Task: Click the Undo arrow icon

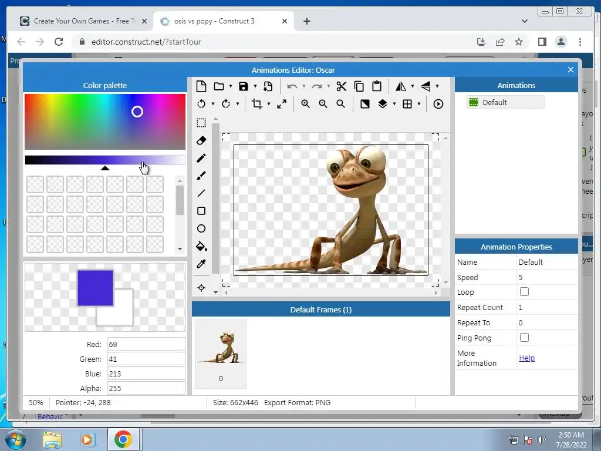Action: pyautogui.click(x=292, y=86)
